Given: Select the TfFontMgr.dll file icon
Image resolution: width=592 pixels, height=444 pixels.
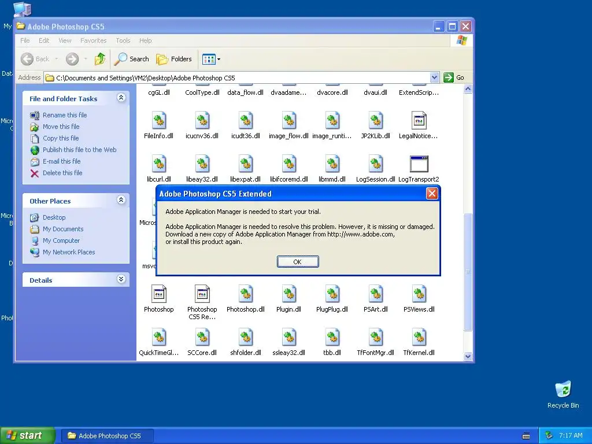Looking at the screenshot, I should coord(376,337).
